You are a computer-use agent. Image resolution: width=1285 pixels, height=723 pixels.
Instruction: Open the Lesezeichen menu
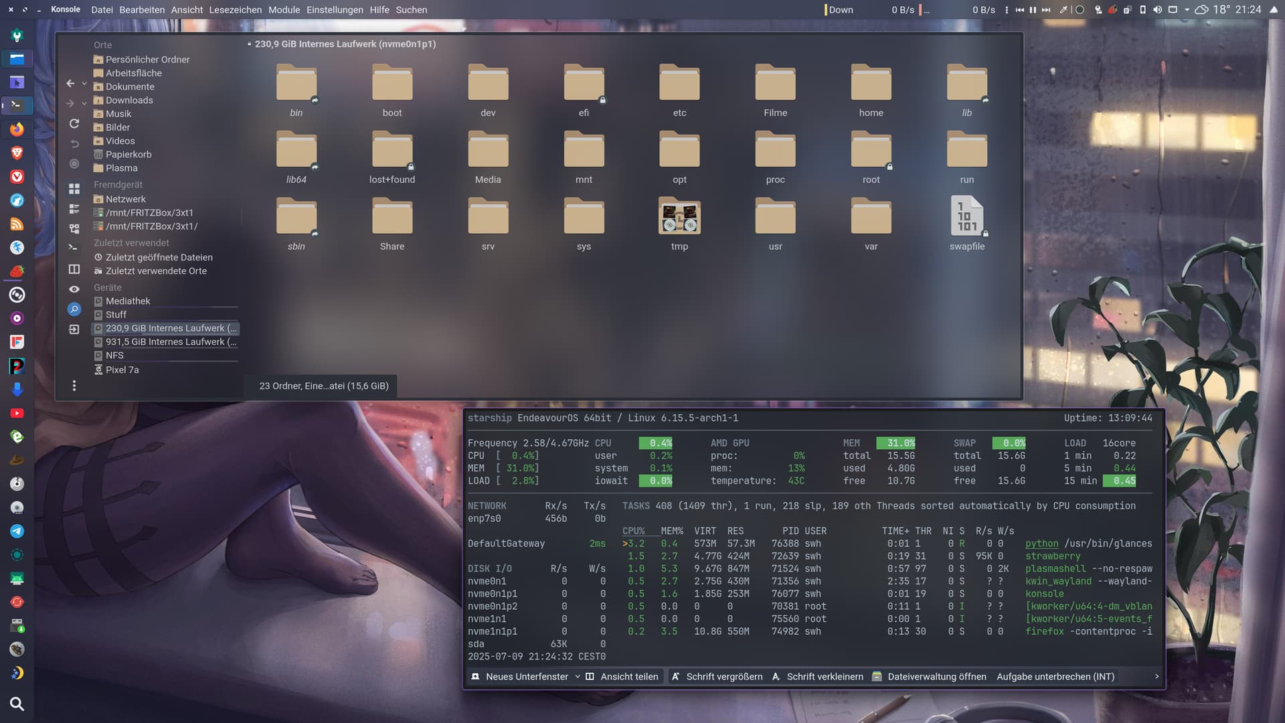235,10
